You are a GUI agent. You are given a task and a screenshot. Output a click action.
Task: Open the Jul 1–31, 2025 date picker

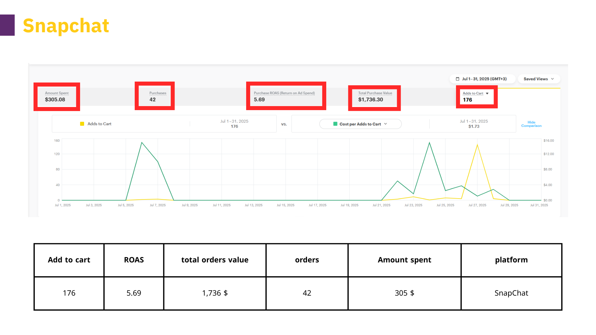pos(484,79)
